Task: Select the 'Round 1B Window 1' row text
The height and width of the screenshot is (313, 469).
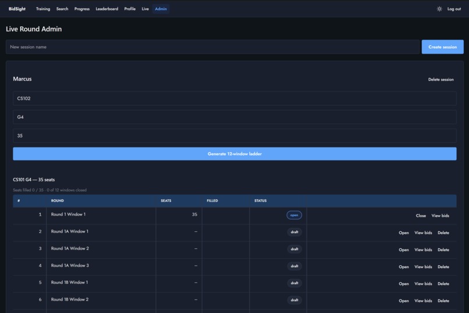Action: coord(69,283)
